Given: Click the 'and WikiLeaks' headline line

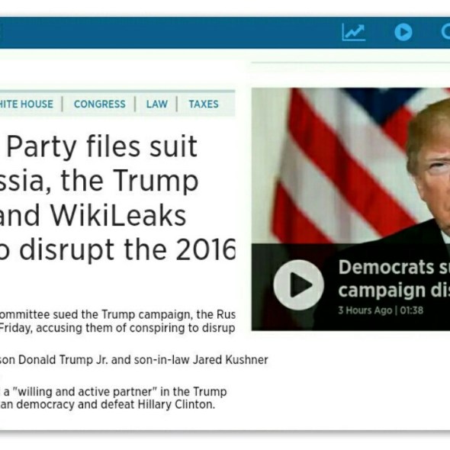Looking at the screenshot, I should pyautogui.click(x=93, y=216).
